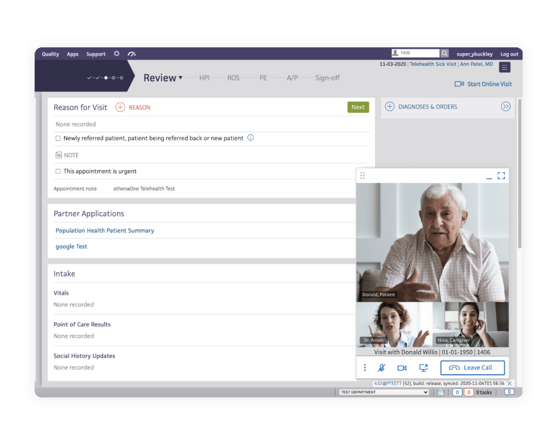The image size is (558, 445).
Task: Open the hamburger menu under the header
Action: [504, 67]
